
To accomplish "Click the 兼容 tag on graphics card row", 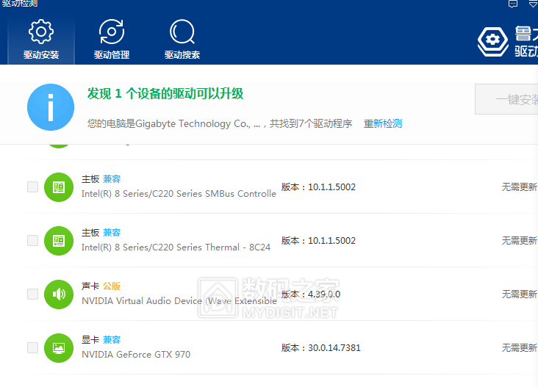I will [112, 340].
